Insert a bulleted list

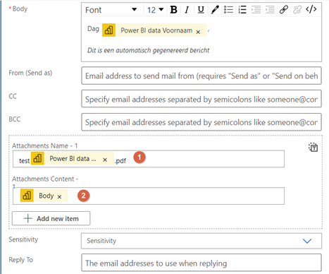coord(228,10)
